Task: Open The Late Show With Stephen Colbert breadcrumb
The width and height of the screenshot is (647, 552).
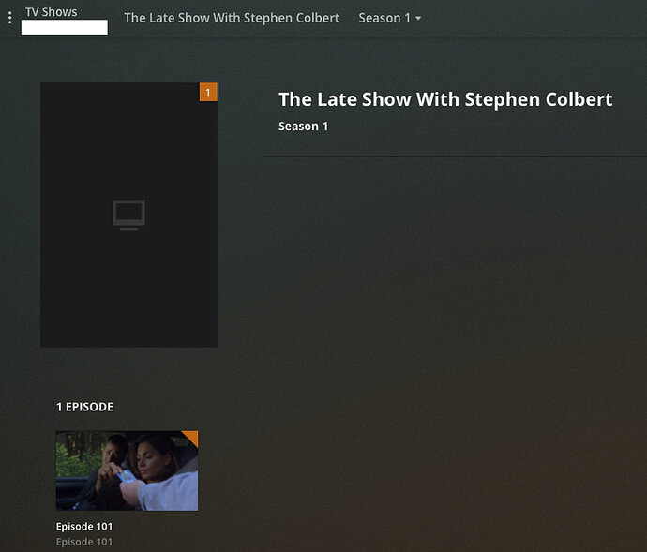Action: [232, 18]
